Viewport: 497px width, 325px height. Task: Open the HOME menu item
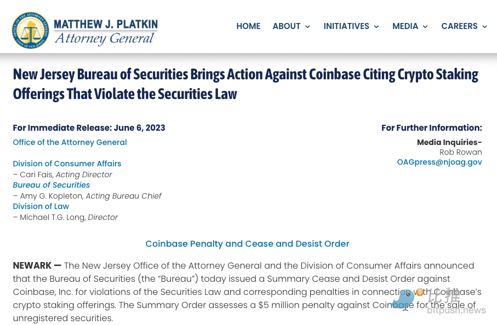(x=248, y=26)
